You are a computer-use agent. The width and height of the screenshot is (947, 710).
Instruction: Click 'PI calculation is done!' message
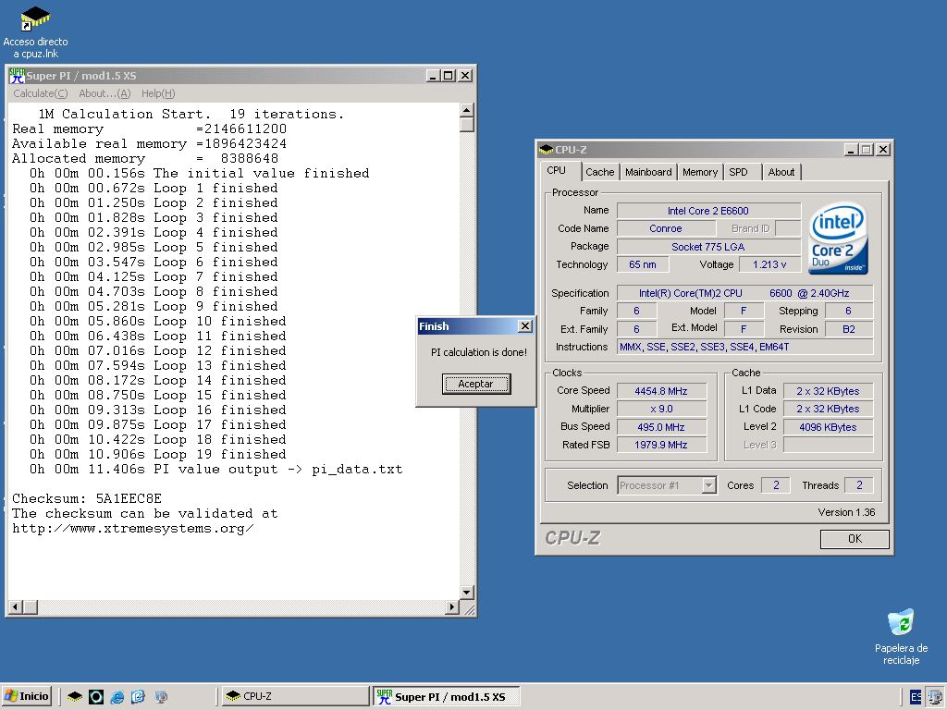pyautogui.click(x=478, y=352)
